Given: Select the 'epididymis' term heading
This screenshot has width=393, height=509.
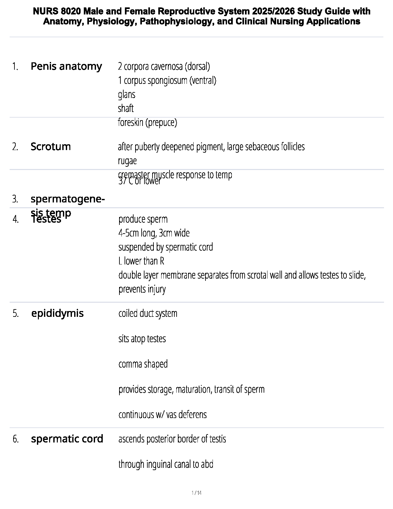Looking at the screenshot, I should (x=57, y=313).
